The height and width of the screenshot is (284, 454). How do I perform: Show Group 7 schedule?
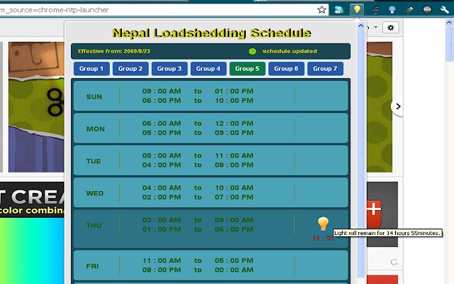(325, 69)
